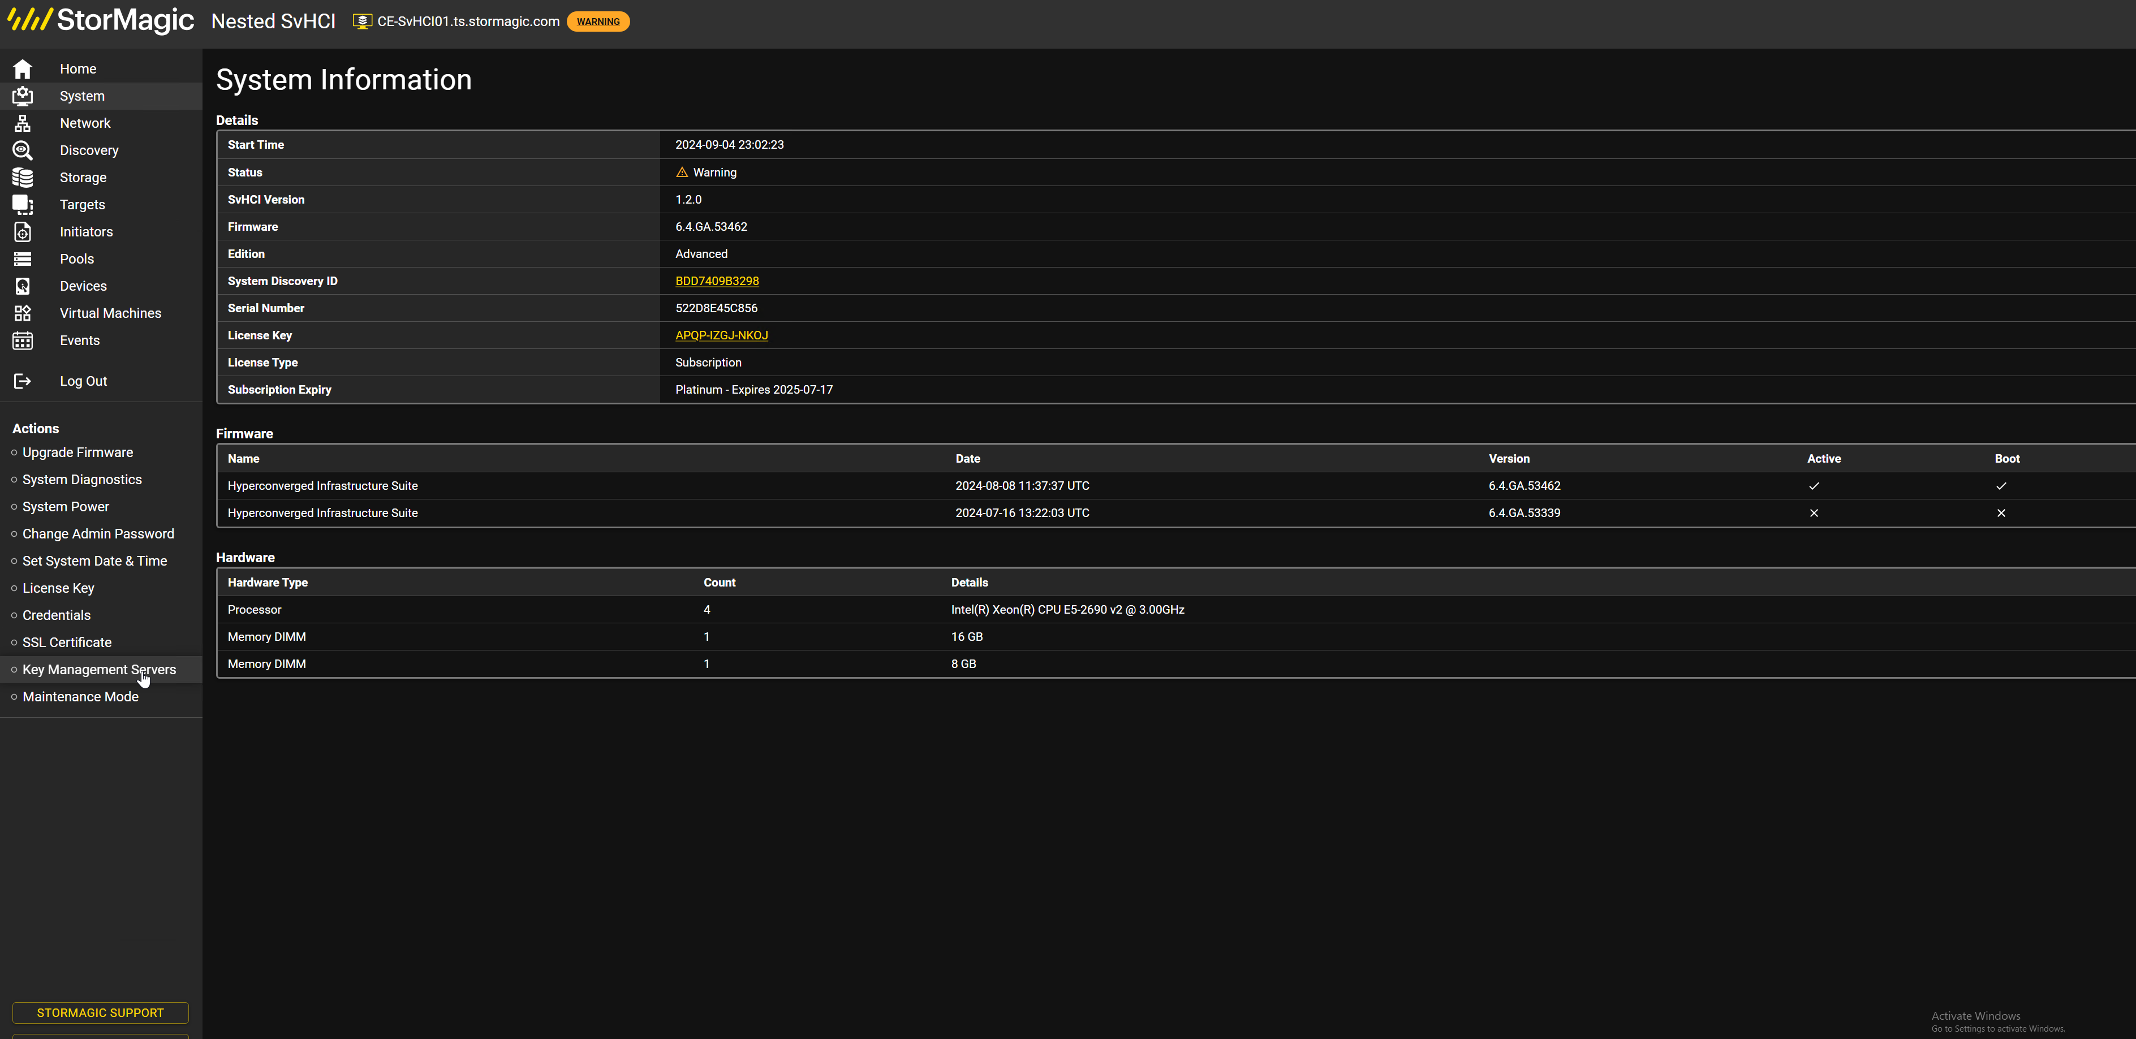Click license key link APQP-IZGJ-NKOJ
Image resolution: width=2136 pixels, height=1039 pixels.
(721, 336)
